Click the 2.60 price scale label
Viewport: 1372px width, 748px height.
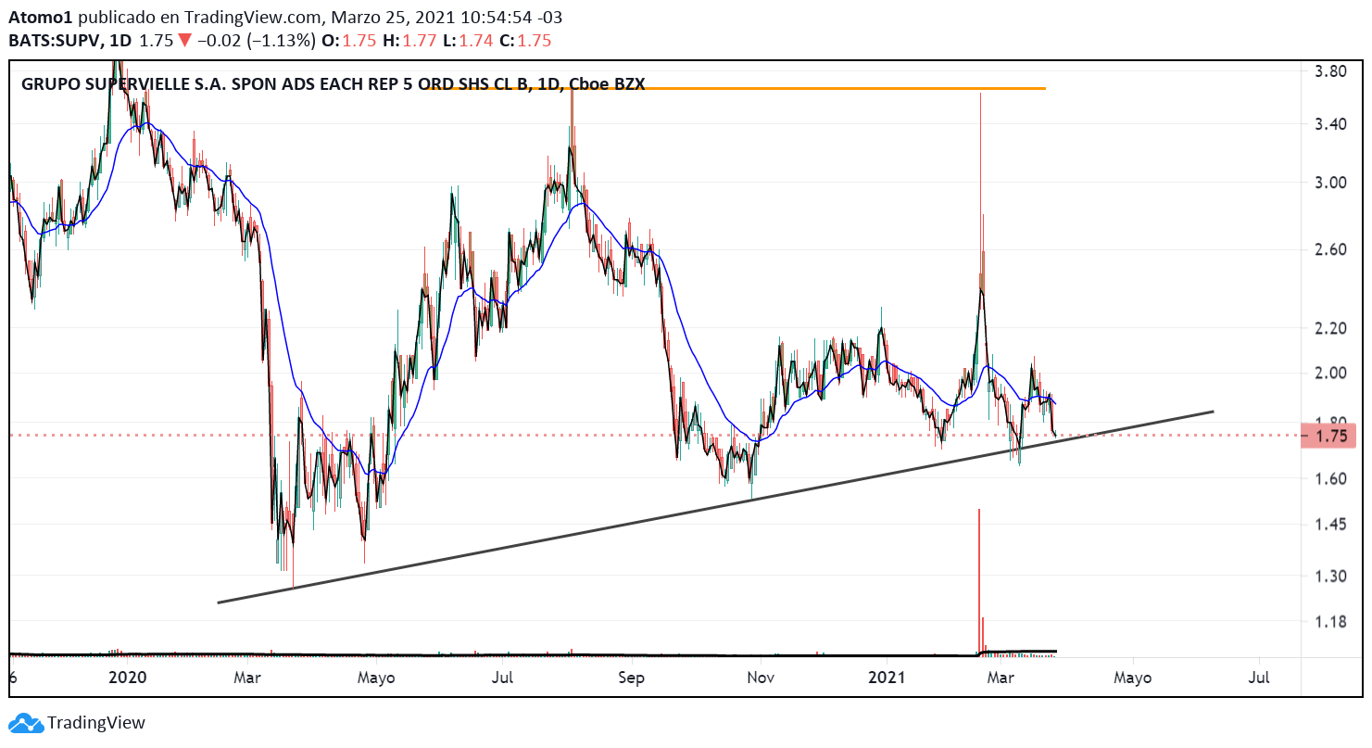click(x=1330, y=249)
